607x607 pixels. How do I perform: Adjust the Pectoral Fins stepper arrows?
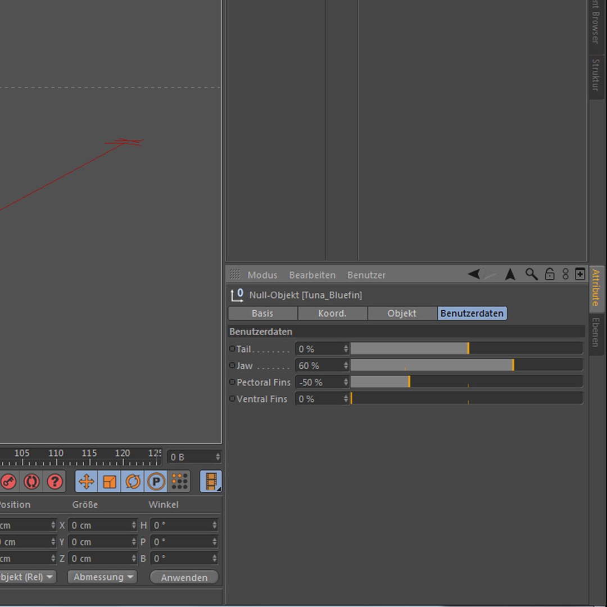[x=346, y=382]
